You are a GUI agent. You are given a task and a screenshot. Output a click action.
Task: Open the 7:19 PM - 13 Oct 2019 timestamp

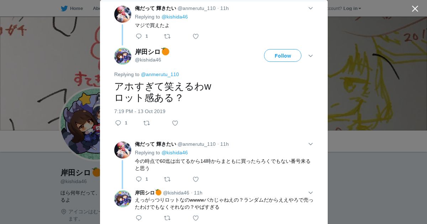[140, 111]
